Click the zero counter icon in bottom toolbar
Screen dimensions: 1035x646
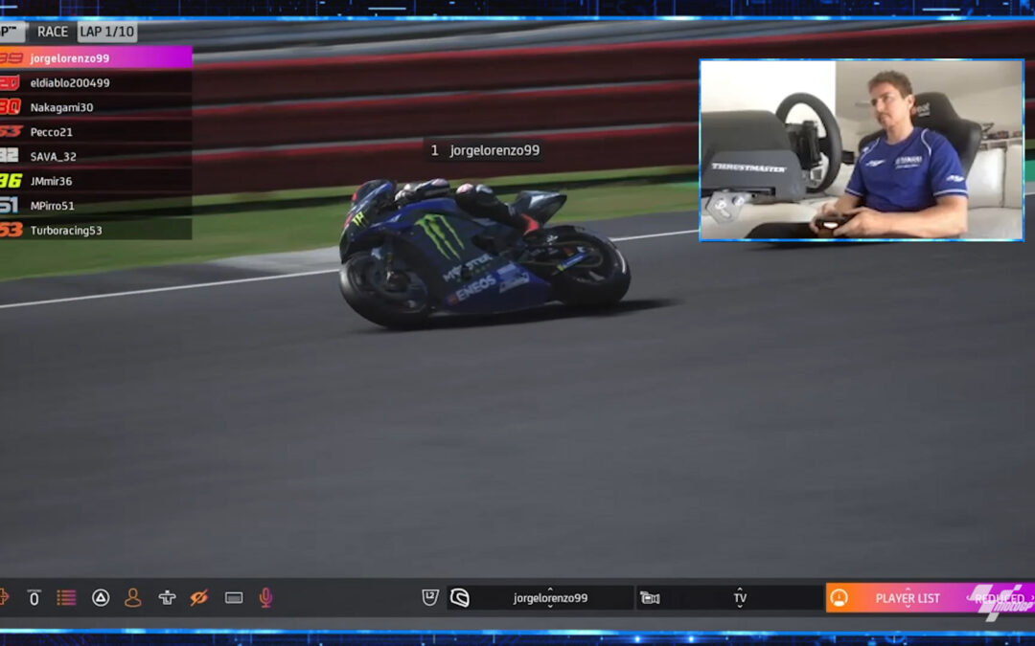(34, 598)
